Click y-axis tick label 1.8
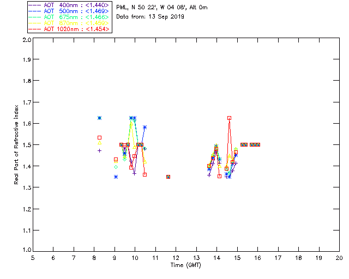 [27, 81]
